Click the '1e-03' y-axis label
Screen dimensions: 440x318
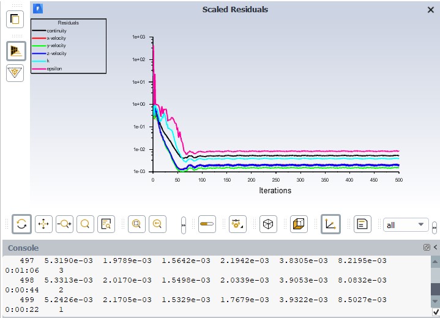[x=139, y=171]
